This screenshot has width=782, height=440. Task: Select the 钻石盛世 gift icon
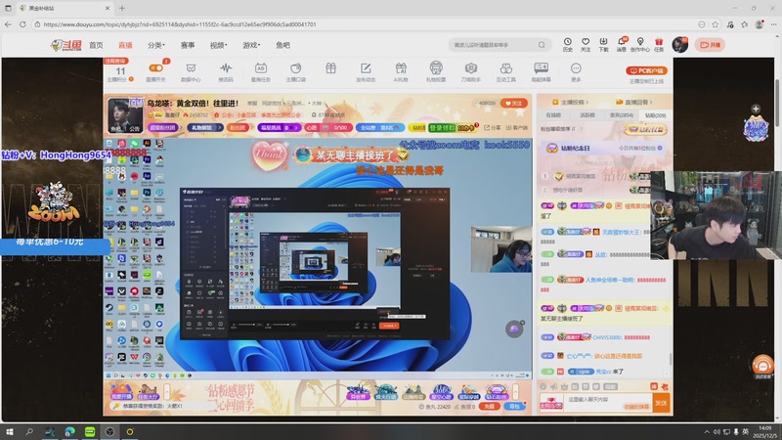(x=497, y=392)
